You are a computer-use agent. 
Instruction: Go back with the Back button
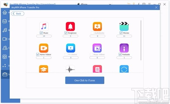tap(18, 13)
